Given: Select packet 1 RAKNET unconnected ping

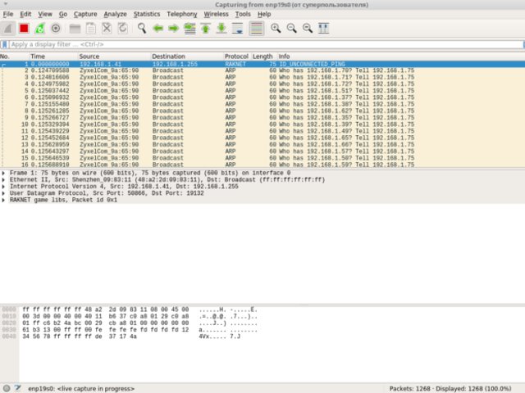Looking at the screenshot, I should (x=262, y=64).
